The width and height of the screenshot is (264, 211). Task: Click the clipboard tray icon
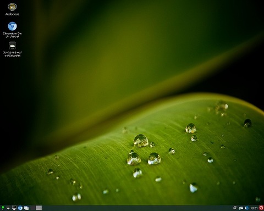[x=235, y=208]
